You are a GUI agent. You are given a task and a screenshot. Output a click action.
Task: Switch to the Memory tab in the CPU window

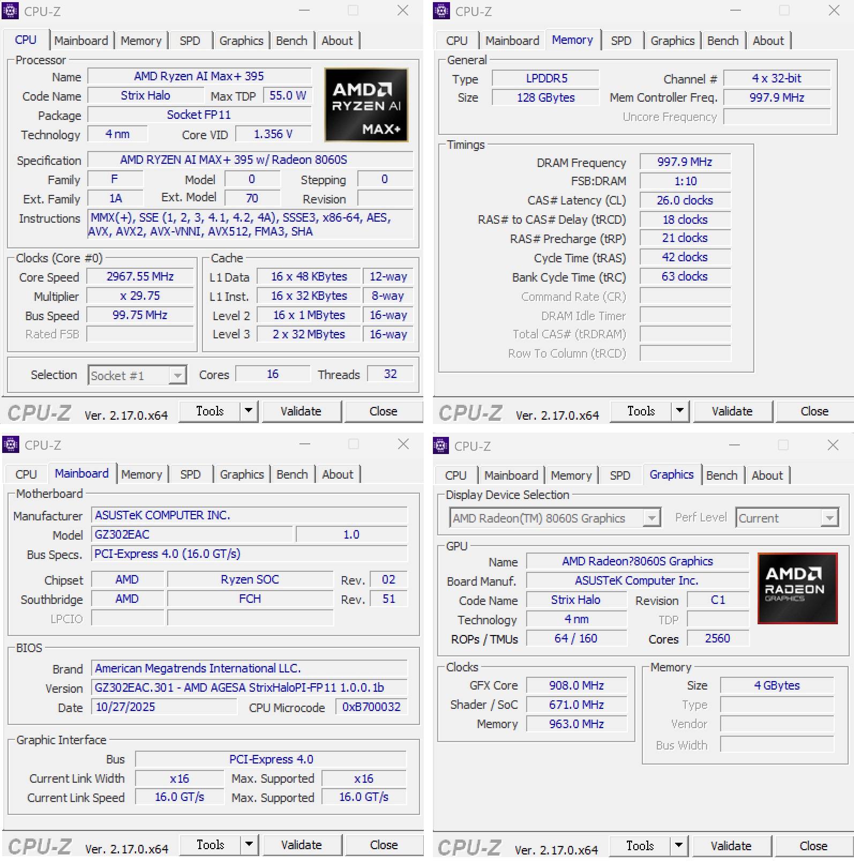tap(141, 41)
